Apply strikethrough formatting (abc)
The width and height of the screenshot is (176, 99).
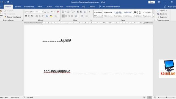(x=37, y=16)
